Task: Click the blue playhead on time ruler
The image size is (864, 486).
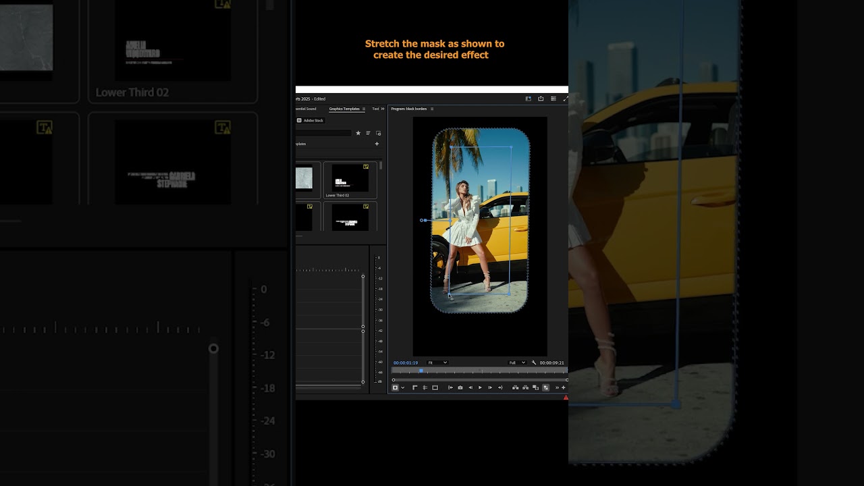Action: point(421,371)
